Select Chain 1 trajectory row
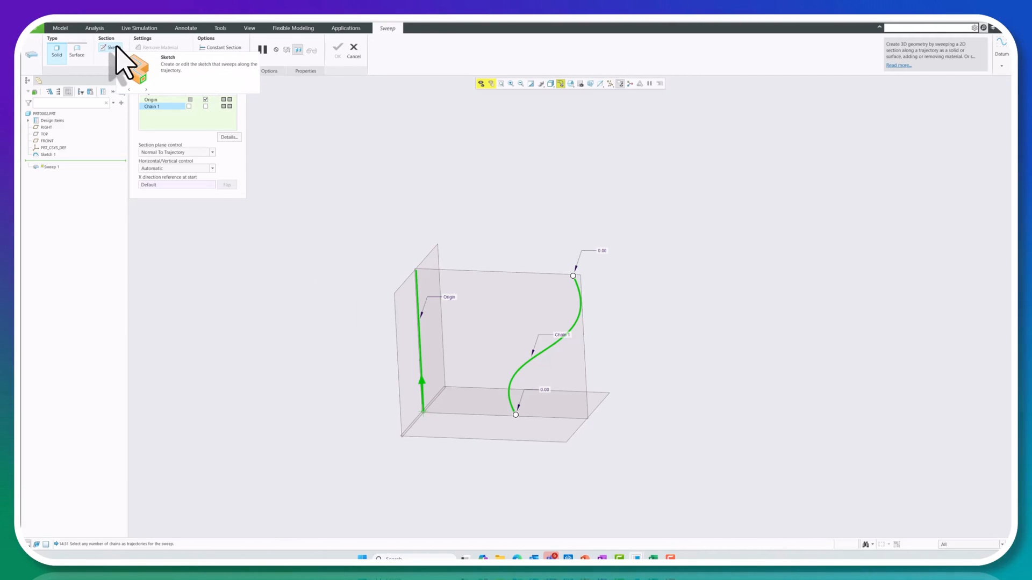 tap(162, 106)
